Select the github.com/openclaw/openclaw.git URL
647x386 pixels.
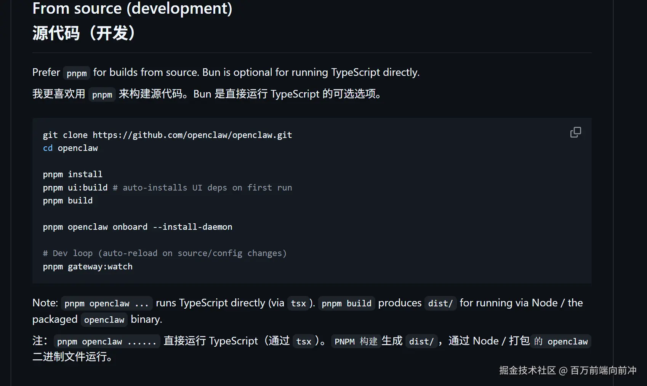192,135
